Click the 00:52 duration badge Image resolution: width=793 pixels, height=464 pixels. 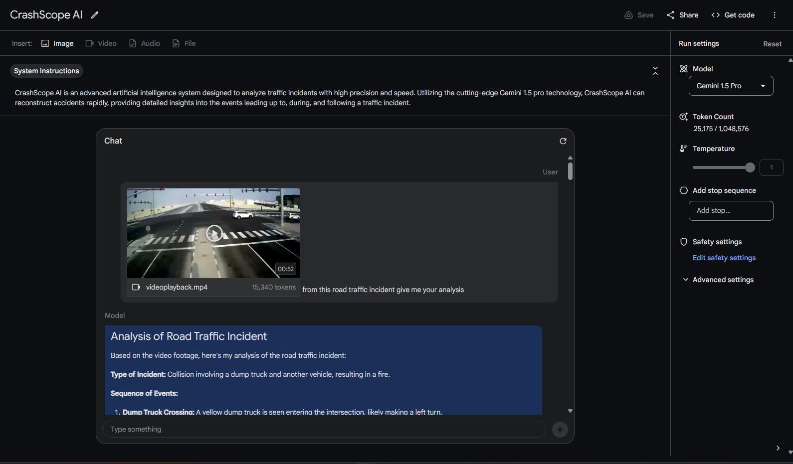pyautogui.click(x=286, y=269)
